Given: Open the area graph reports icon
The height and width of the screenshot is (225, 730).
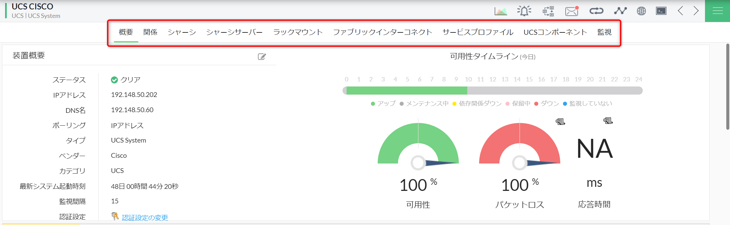Looking at the screenshot, I should (500, 11).
